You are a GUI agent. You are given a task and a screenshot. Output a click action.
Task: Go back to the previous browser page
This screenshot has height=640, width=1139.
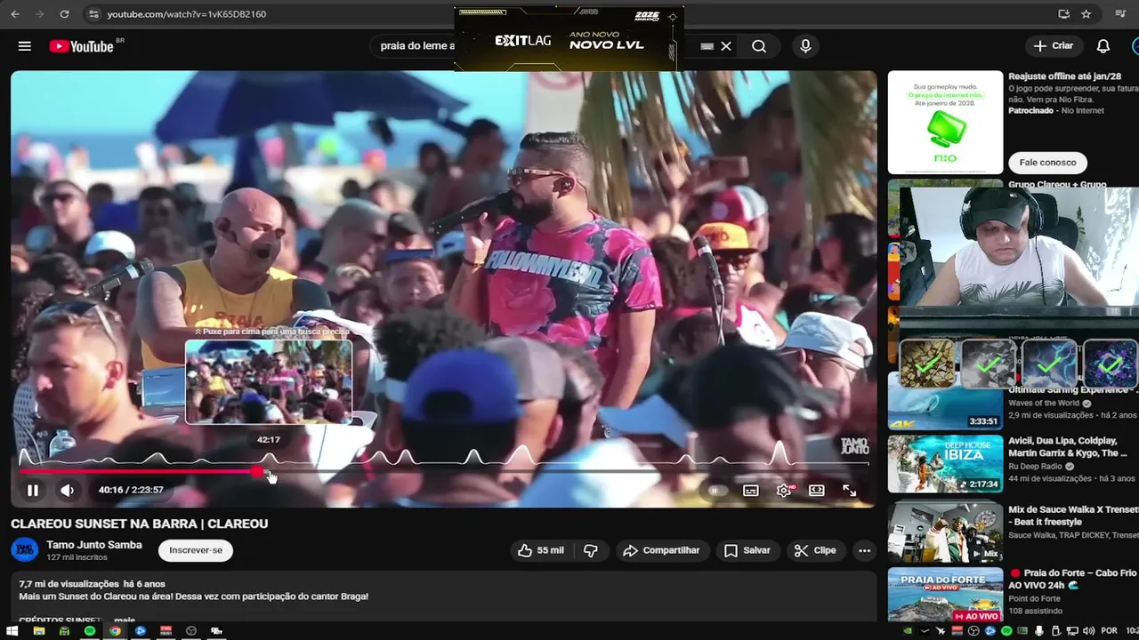(x=13, y=14)
